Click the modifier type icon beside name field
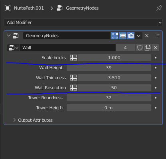 click(x=16, y=36)
